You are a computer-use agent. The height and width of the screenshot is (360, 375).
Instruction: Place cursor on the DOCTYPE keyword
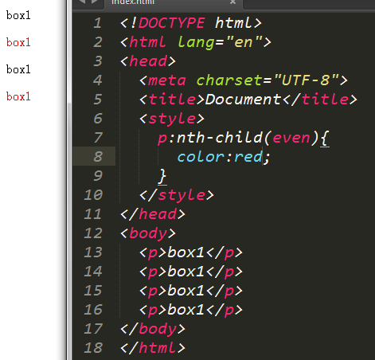(171, 23)
